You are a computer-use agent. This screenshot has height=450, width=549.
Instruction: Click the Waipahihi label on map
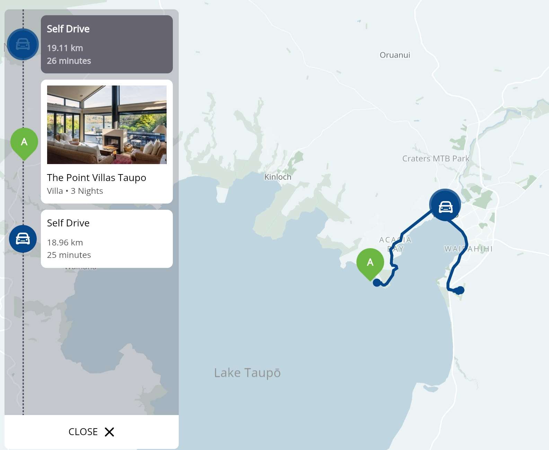coord(468,249)
